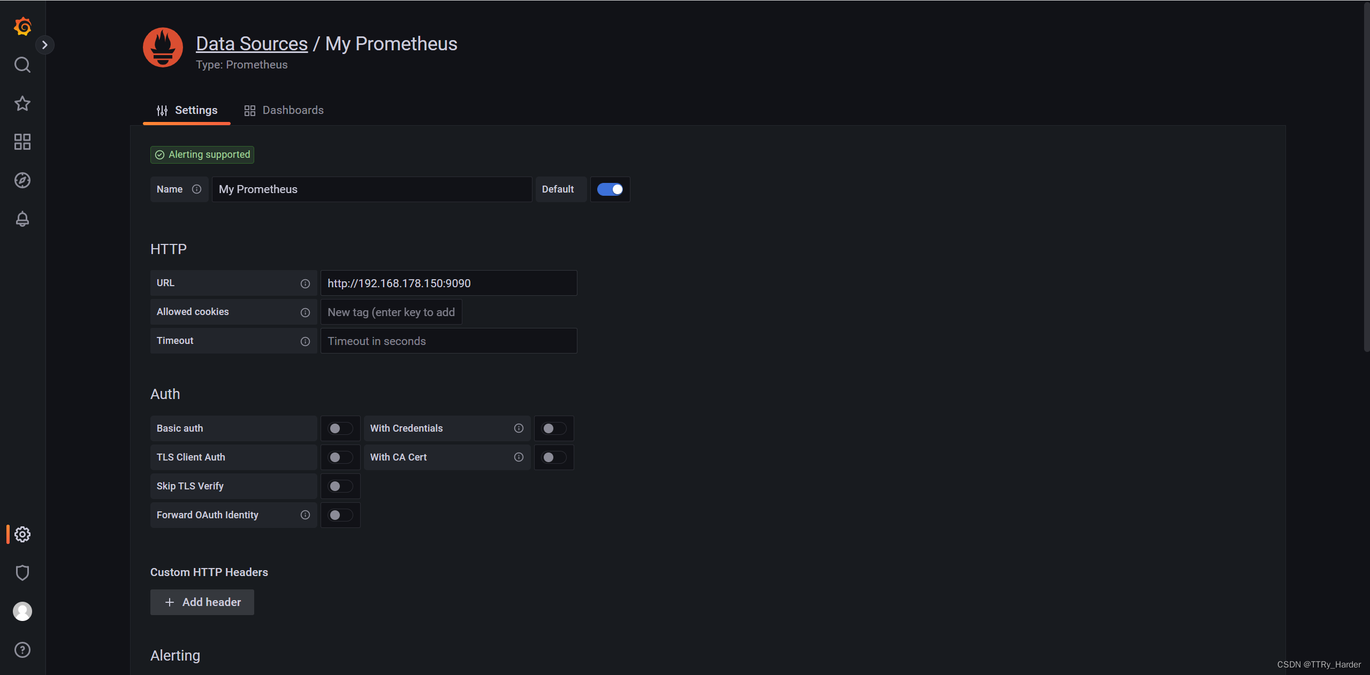Screen dimensions: 1370x675
Task: Open the search magnifier in sidebar
Action: (22, 65)
